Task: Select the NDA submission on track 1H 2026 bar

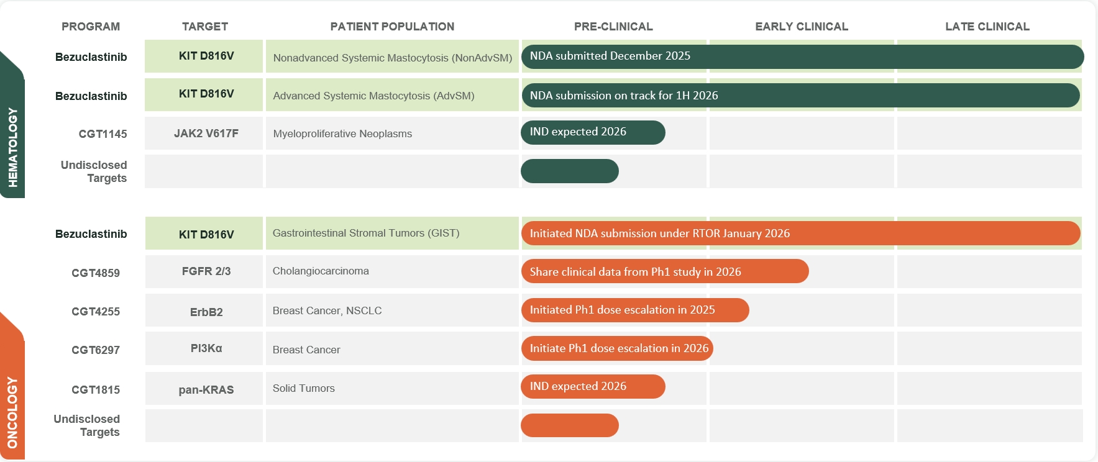Action: coord(800,96)
